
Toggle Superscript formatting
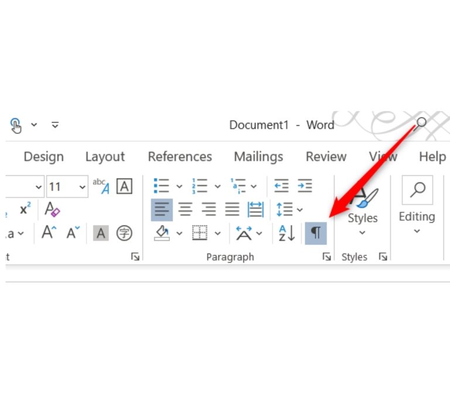pyautogui.click(x=25, y=209)
